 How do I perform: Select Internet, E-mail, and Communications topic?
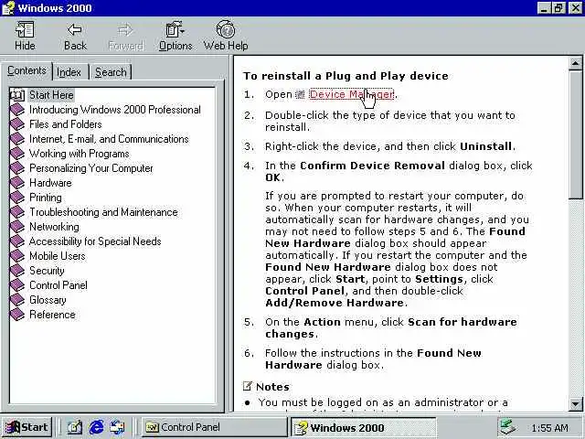tap(109, 139)
